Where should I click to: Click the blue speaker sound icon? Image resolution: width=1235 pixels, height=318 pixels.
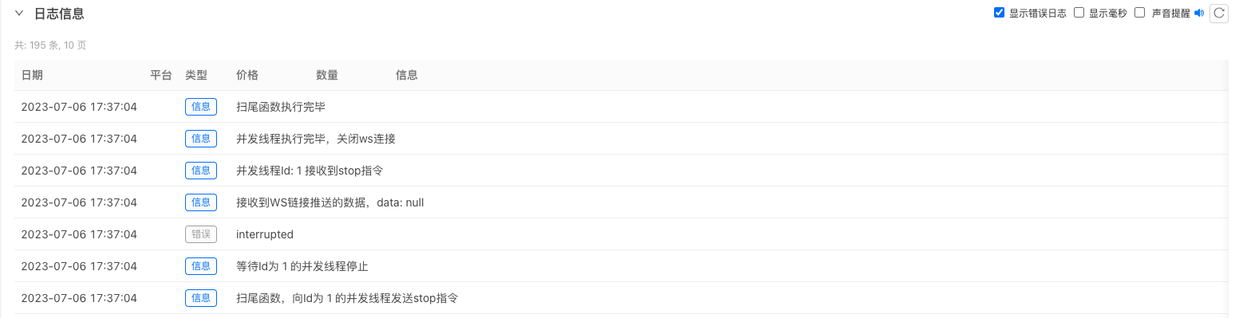point(1198,14)
